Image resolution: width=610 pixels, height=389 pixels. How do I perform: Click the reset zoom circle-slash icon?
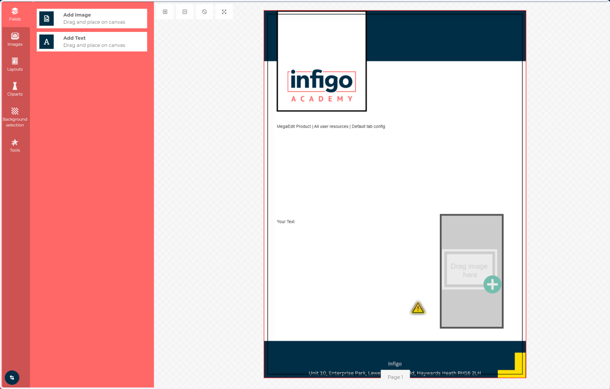204,12
